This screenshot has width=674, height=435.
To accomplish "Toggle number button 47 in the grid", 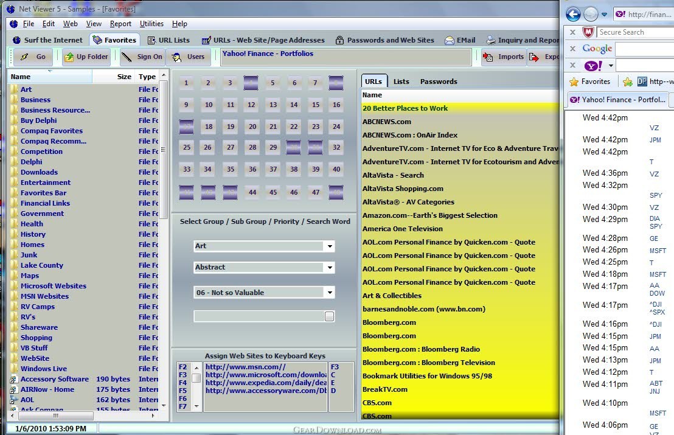I will [316, 192].
